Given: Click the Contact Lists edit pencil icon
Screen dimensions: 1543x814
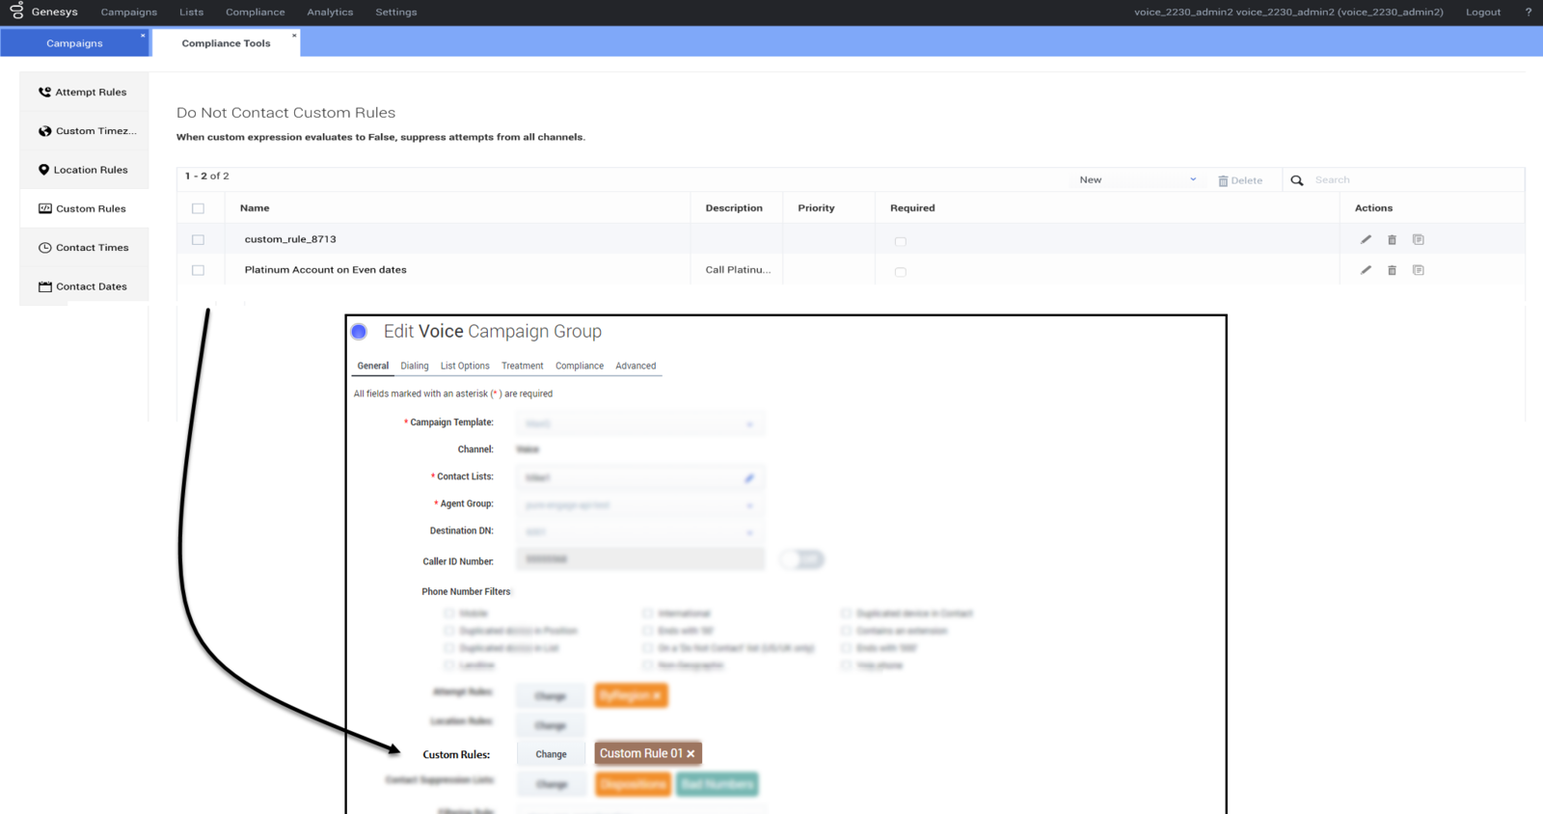Looking at the screenshot, I should pyautogui.click(x=748, y=478).
